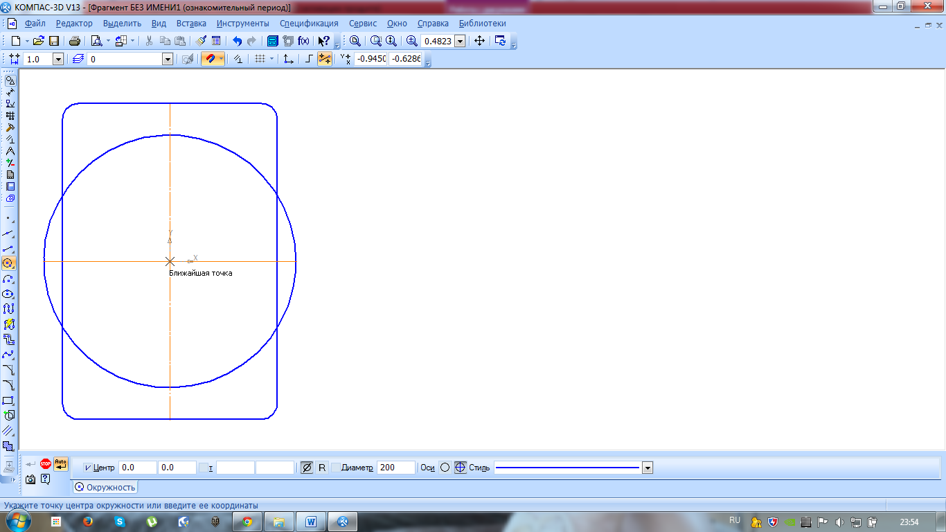
Task: Select the Fillet tool in left toolbar
Action: (9, 385)
